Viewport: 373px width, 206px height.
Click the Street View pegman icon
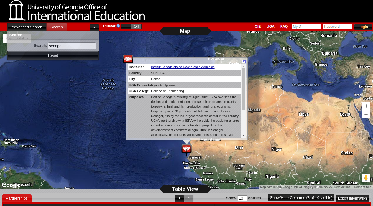point(366,178)
